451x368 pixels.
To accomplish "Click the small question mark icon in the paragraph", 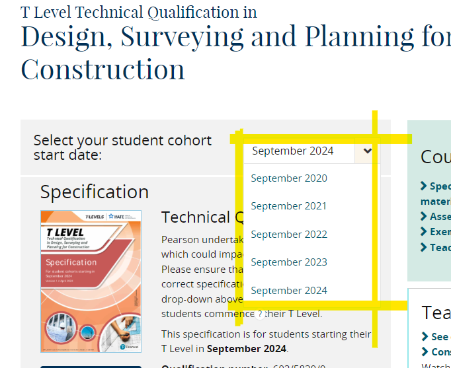I will [x=261, y=313].
